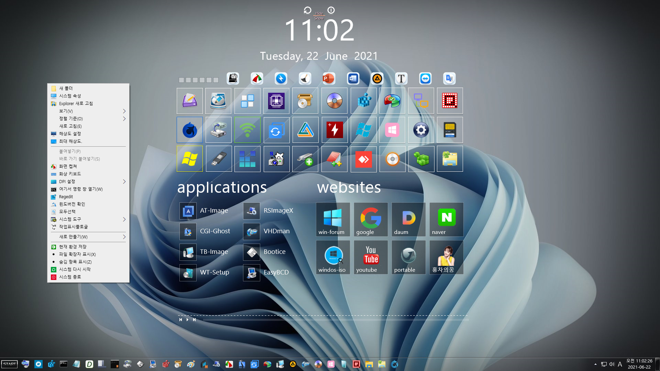Click the red lightning bolt tile
The height and width of the screenshot is (371, 660).
334,130
